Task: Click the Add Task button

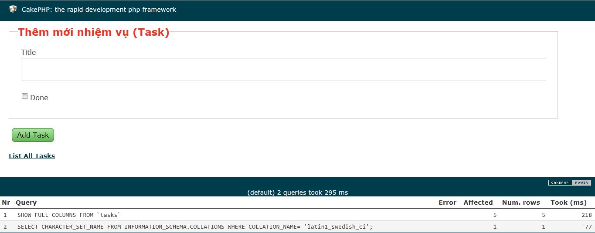Action: pyautogui.click(x=33, y=135)
